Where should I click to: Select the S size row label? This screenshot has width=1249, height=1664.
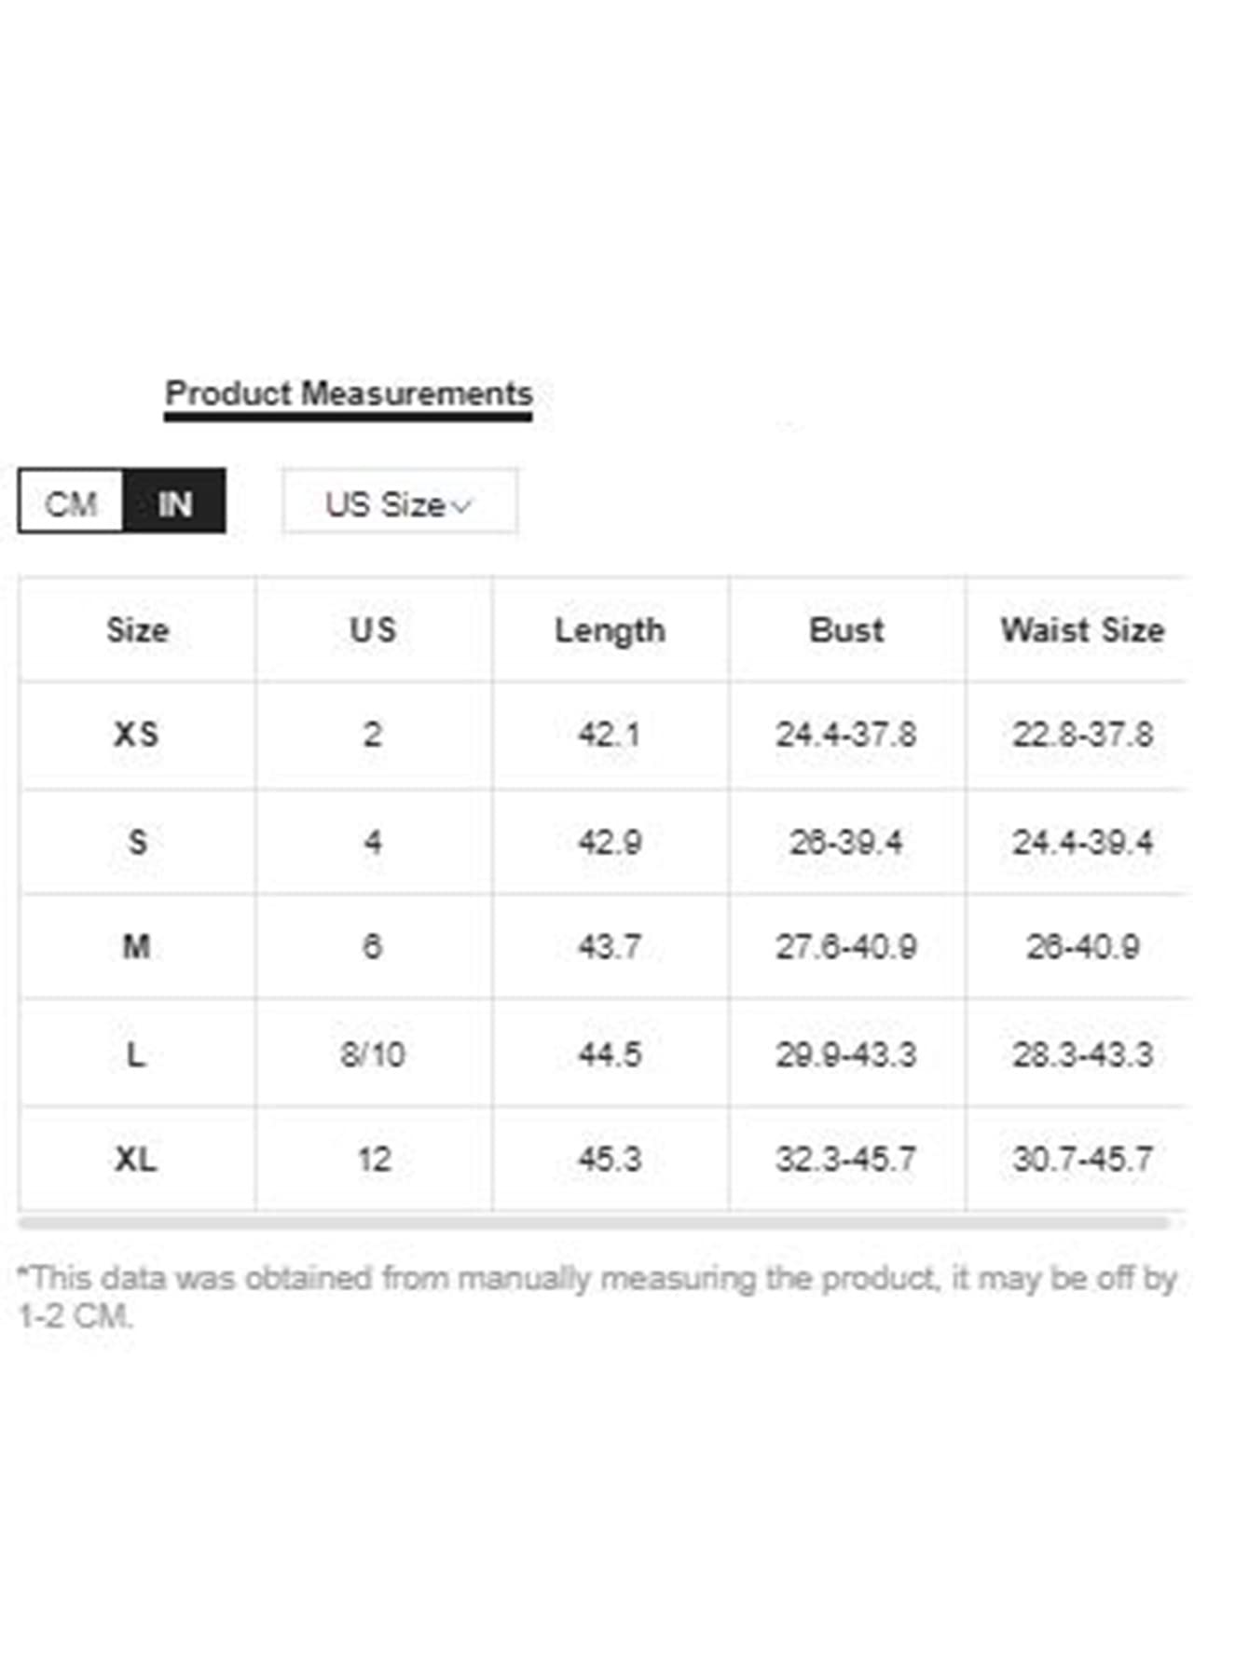point(137,843)
